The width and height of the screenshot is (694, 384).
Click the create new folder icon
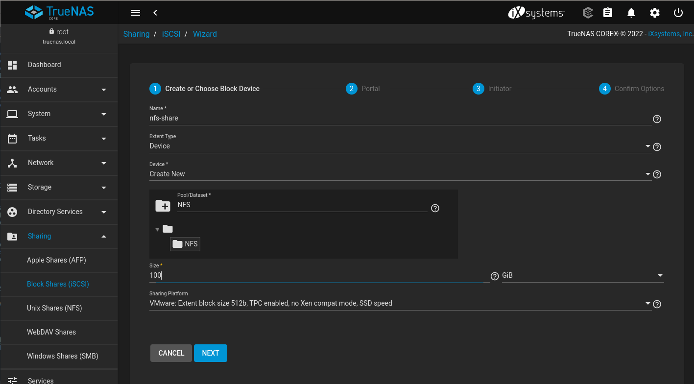163,206
